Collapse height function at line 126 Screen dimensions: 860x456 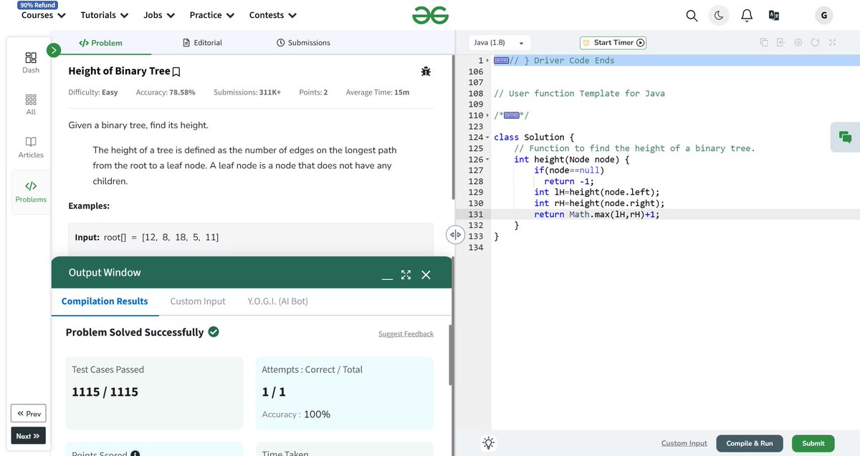coord(488,159)
